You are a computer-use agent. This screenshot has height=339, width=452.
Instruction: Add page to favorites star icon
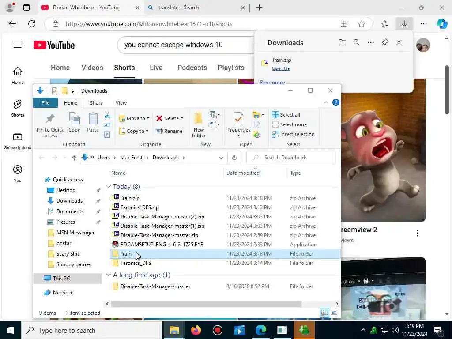362,24
